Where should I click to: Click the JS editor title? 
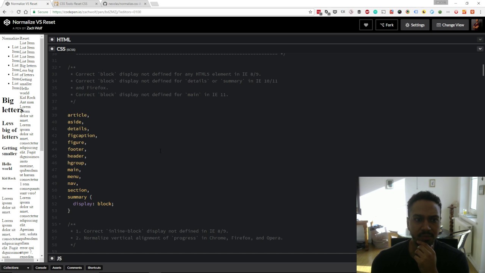point(59,258)
